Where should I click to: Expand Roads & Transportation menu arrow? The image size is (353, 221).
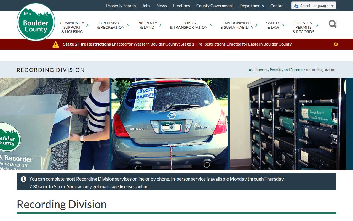point(211,25)
